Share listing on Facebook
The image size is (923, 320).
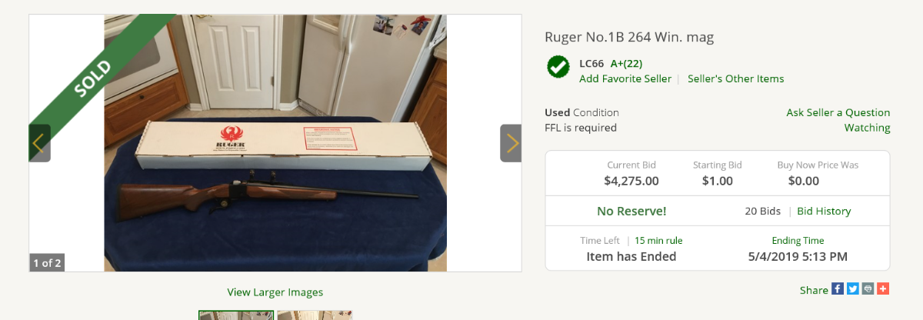(838, 289)
